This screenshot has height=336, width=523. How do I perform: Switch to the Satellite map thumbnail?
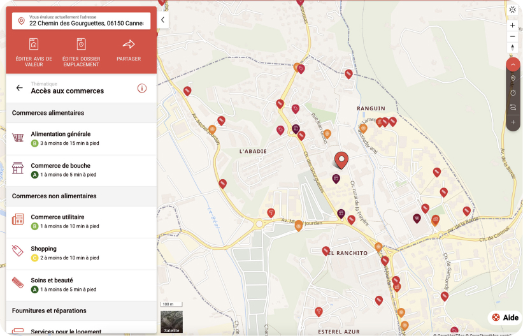[x=171, y=322]
